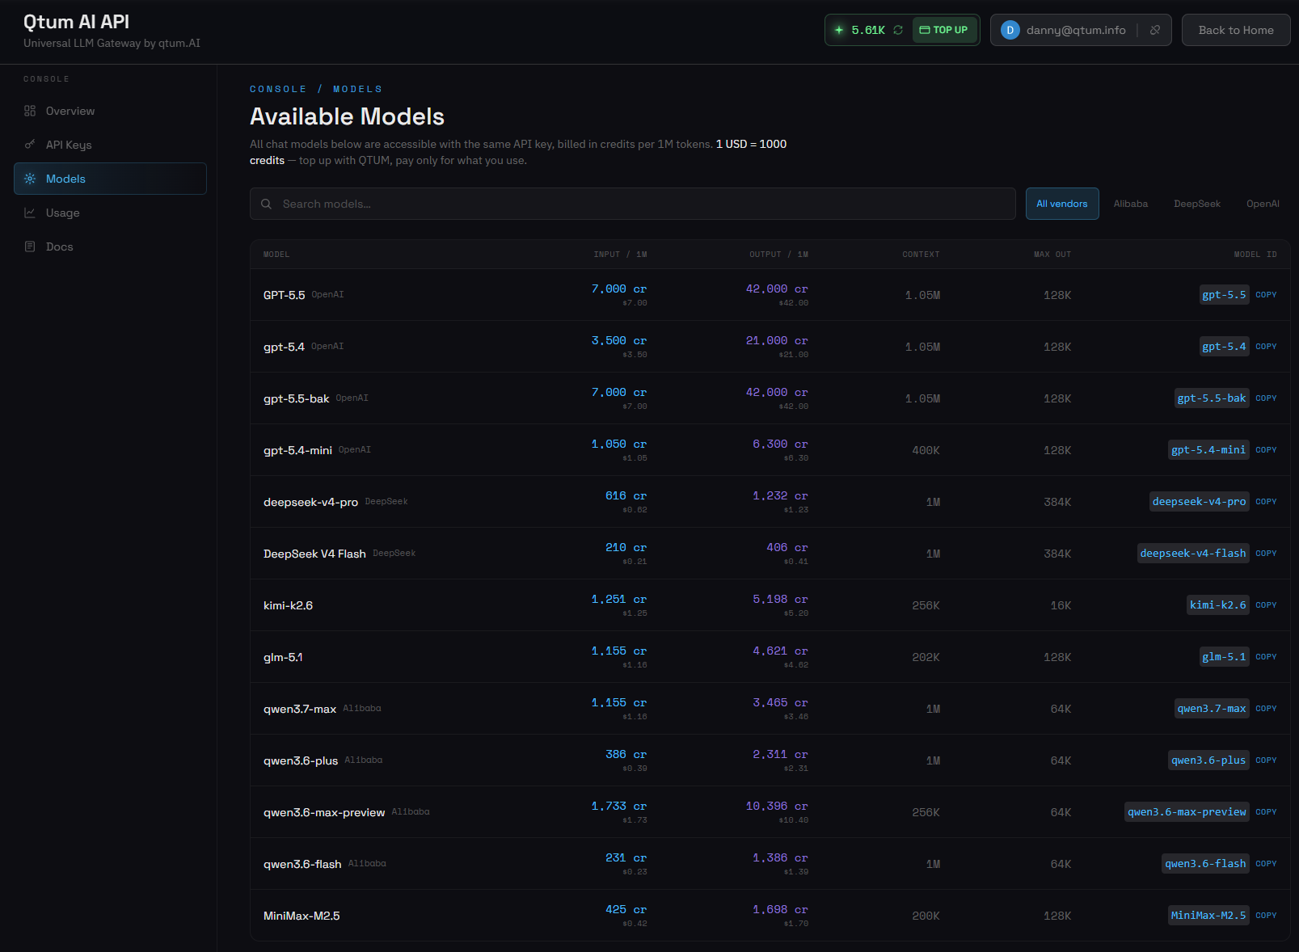Click the CONTEXT column header
This screenshot has width=1299, height=952.
(x=921, y=255)
